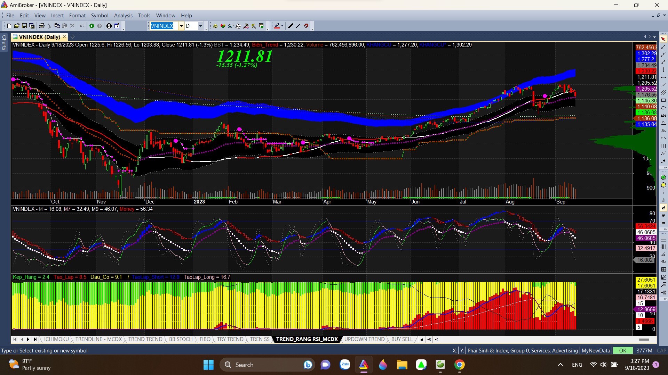Select the Gann square grid tool

point(663,269)
